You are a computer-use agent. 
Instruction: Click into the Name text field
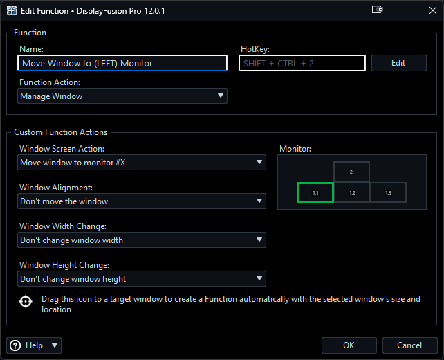click(122, 64)
